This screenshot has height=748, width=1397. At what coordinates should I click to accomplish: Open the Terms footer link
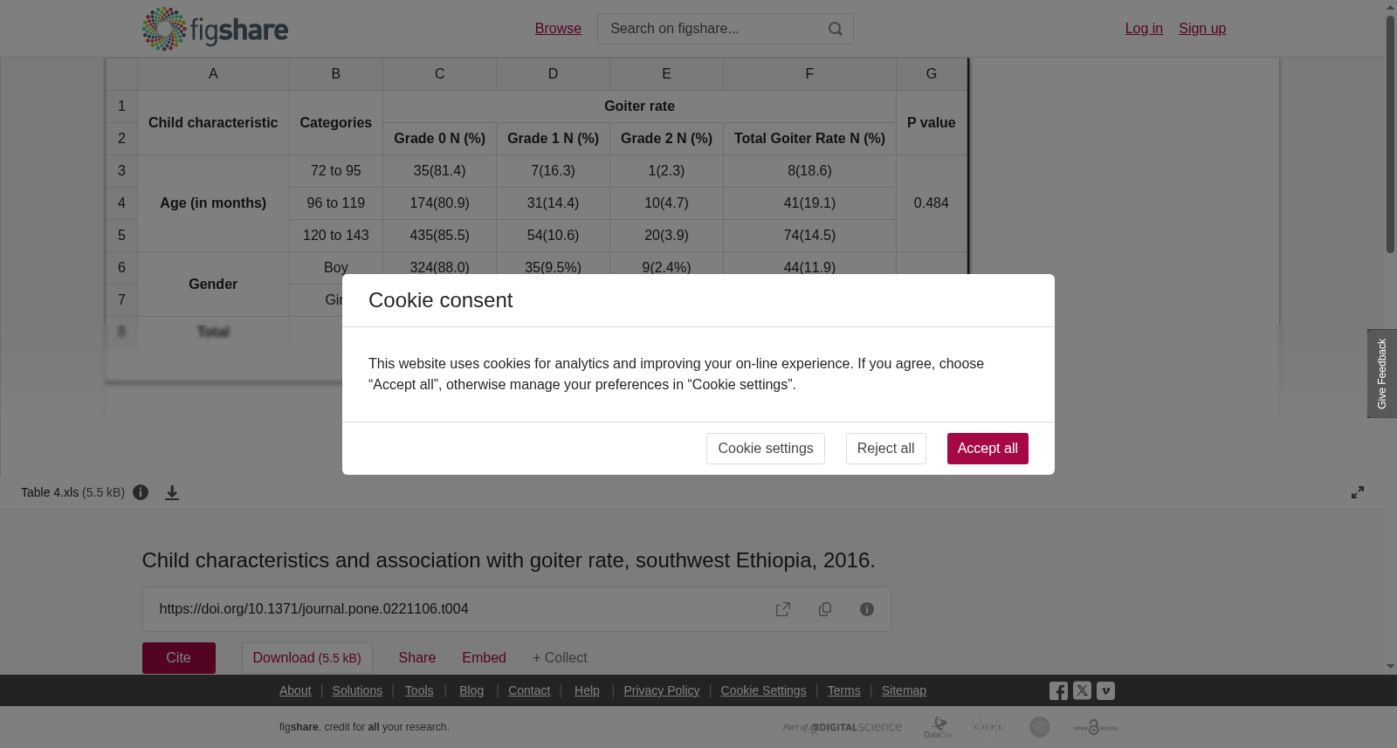[843, 690]
